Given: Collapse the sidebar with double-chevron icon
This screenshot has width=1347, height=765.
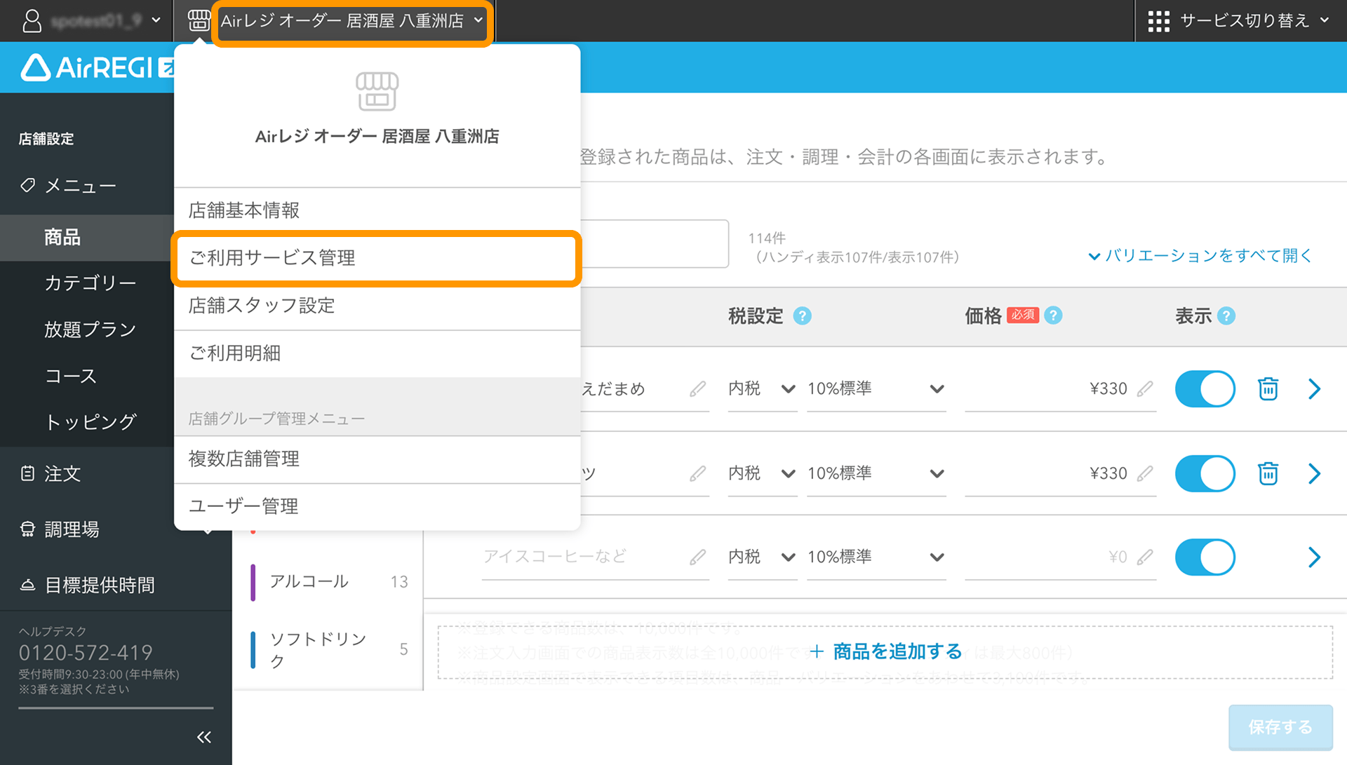Looking at the screenshot, I should [204, 737].
